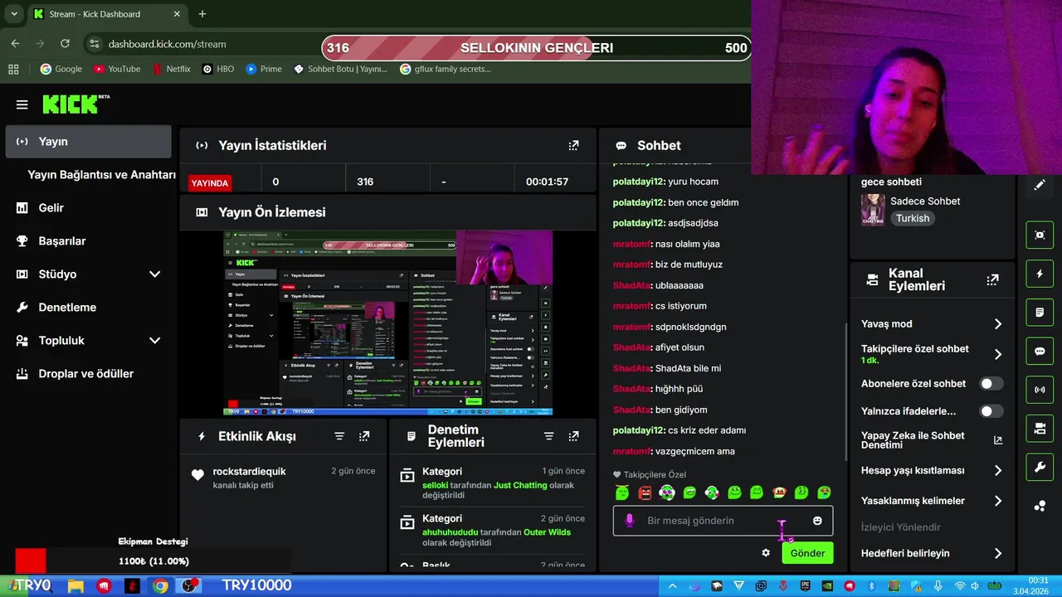This screenshot has width=1062, height=597.
Task: Open the Chrome tab search dropdown
Action: point(14,14)
